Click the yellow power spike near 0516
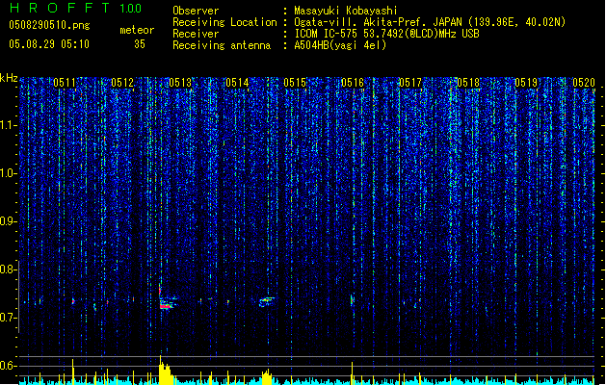The image size is (606, 385). (352, 373)
